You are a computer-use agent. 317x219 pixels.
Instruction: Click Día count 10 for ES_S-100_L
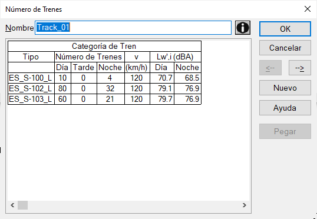62,78
